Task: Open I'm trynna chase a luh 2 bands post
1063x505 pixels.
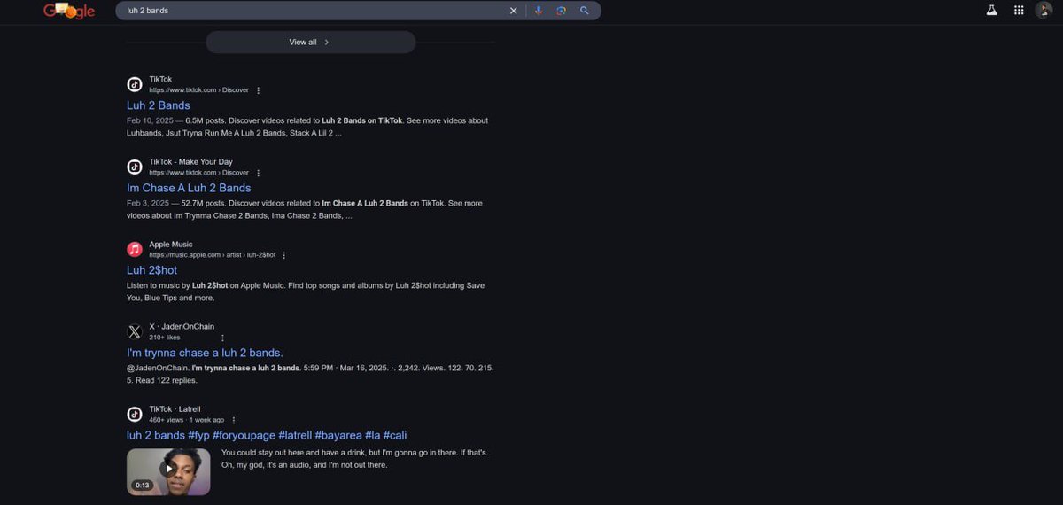Action: [205, 353]
